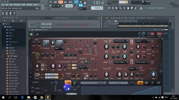Click the green plugin speaker icon

(x=31, y=34)
